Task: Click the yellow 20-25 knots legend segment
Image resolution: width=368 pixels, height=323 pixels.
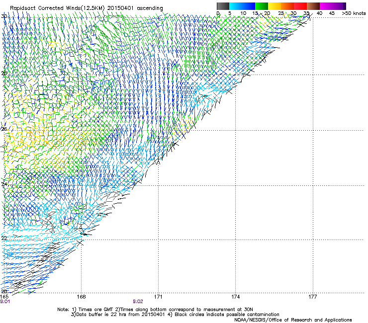Action: [275, 6]
